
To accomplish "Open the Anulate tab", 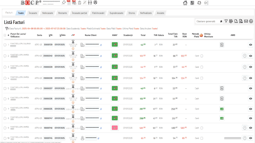I will [160, 13].
